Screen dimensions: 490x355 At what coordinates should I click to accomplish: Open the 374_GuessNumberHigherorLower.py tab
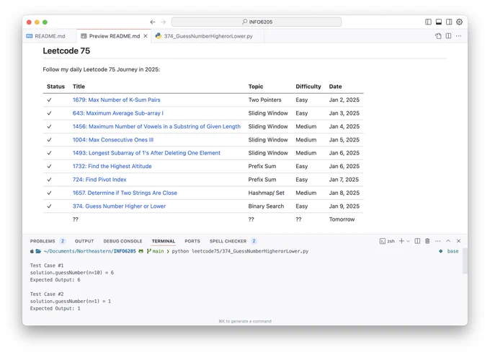click(208, 36)
